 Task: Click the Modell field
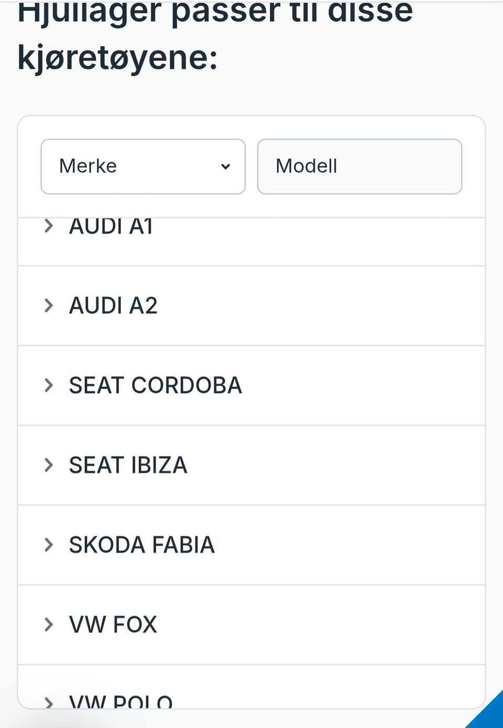pos(359,167)
